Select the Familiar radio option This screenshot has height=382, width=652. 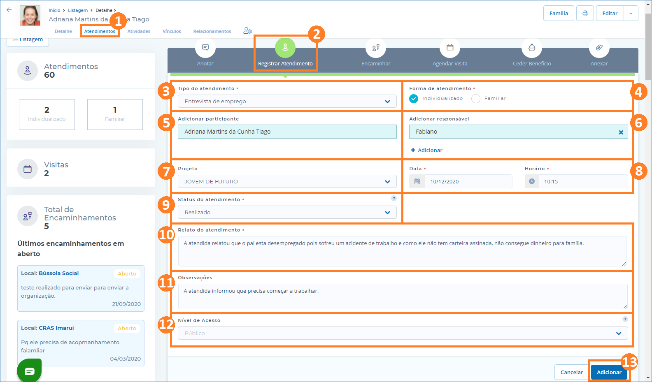(476, 99)
